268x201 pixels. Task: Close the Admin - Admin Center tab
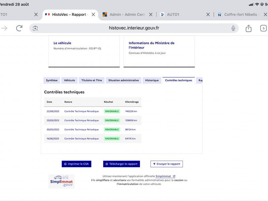pos(150,14)
